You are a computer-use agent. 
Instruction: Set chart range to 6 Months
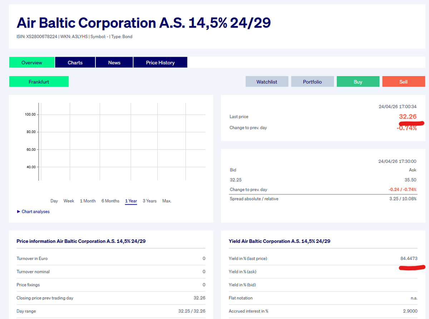[x=110, y=201]
